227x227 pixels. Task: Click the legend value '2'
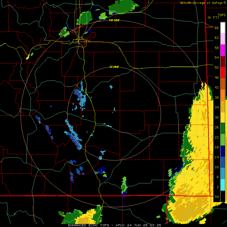coord(218,187)
